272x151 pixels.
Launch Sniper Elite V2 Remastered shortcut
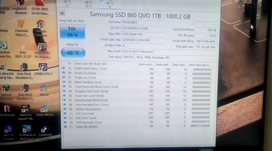click(42, 50)
